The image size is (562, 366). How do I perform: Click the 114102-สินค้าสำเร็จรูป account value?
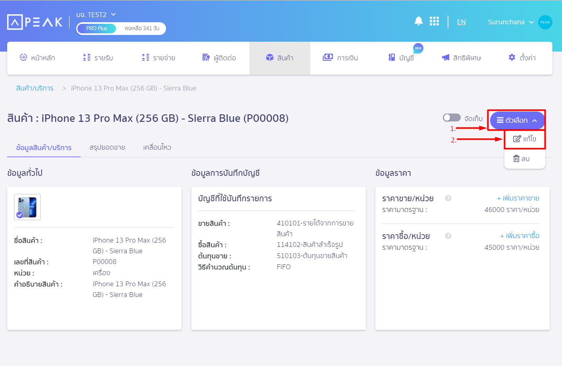(310, 245)
